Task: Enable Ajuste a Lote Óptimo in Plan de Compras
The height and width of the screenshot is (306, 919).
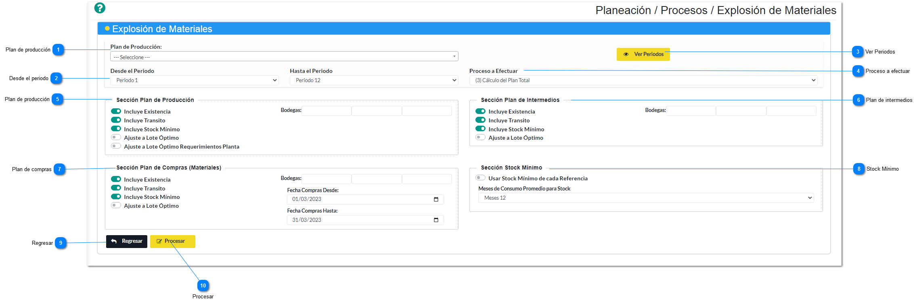Action: [x=116, y=205]
